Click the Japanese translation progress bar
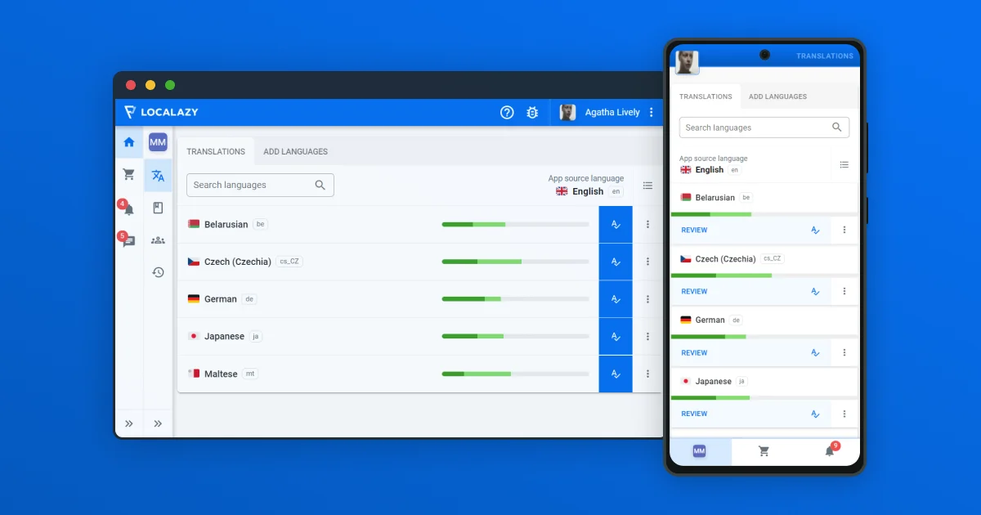Image resolution: width=981 pixels, height=515 pixels. point(515,336)
